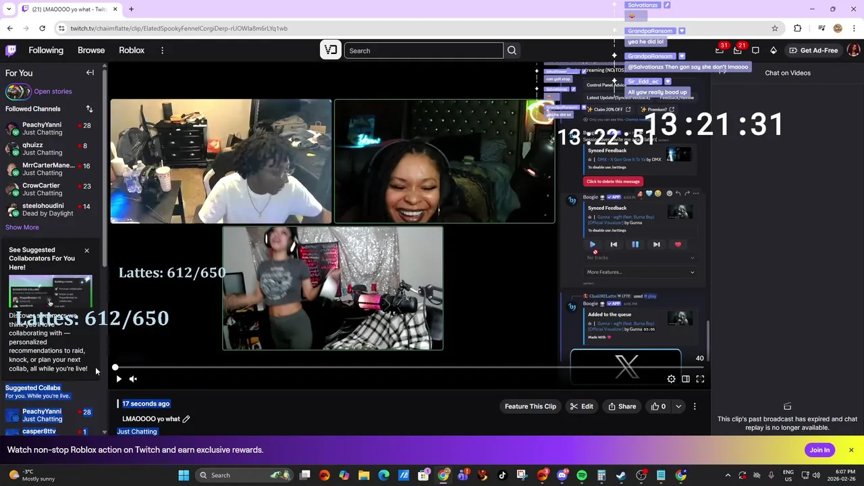
Task: Open stories link
Action: 53,91
